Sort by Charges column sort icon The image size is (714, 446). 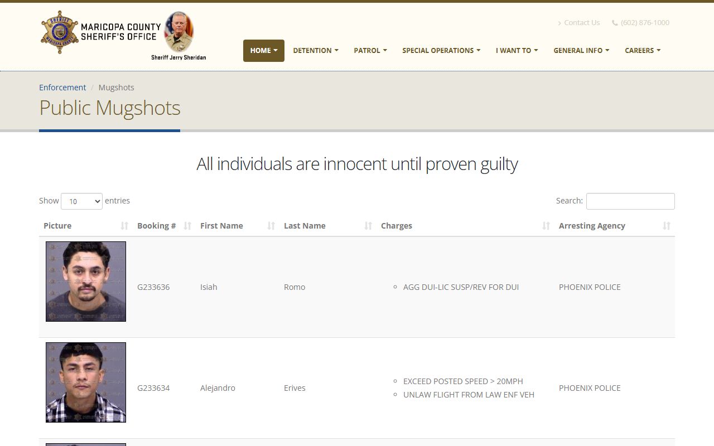546,226
